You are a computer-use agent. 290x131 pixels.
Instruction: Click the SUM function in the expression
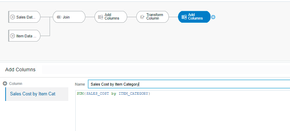(x=80, y=94)
